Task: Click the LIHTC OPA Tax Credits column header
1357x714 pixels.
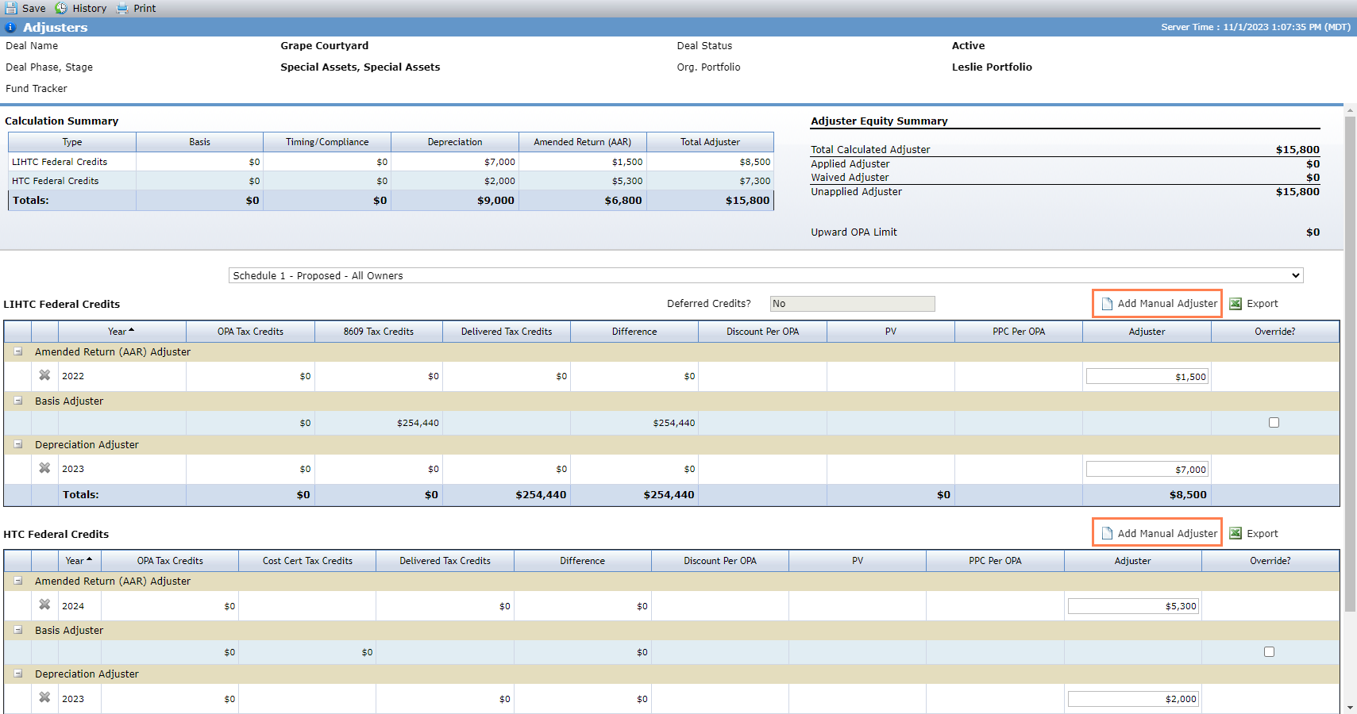Action: [x=250, y=332]
